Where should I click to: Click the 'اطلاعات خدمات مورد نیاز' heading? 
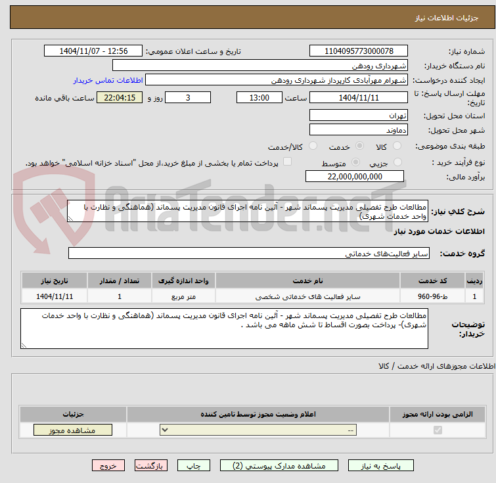point(439,232)
